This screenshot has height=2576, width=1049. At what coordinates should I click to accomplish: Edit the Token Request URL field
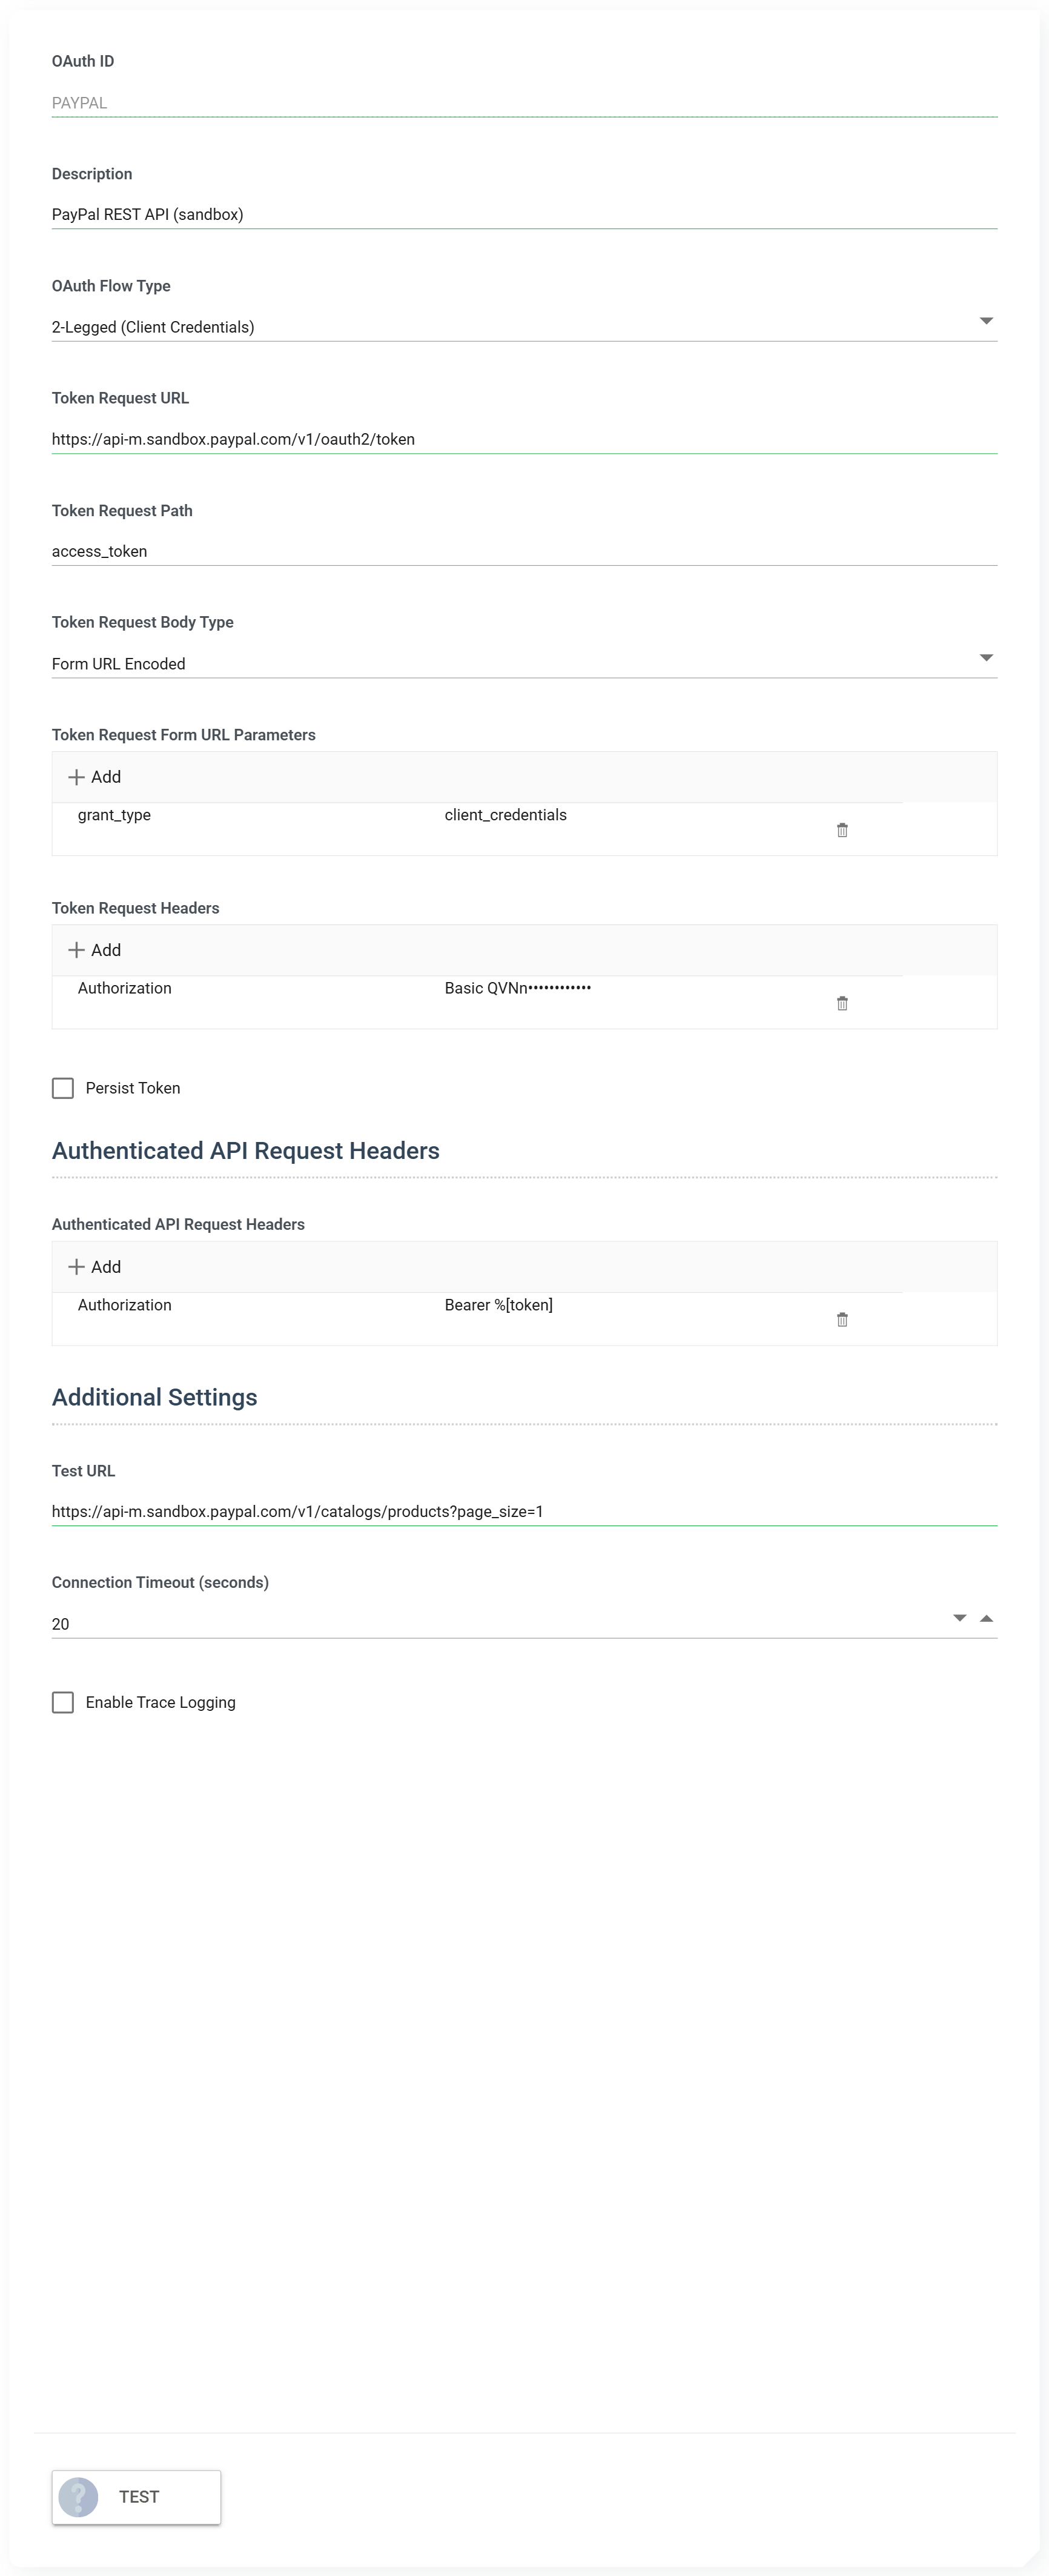point(524,439)
